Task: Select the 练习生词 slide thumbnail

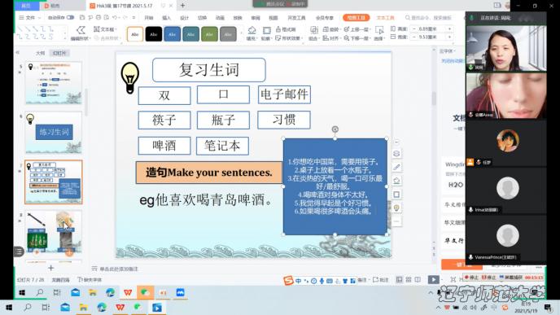Action: 54,133
